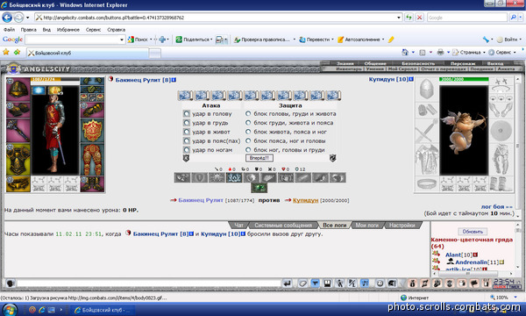Click the wrench icon in Google toolbar
The height and width of the screenshot is (316, 526).
(x=486, y=39)
